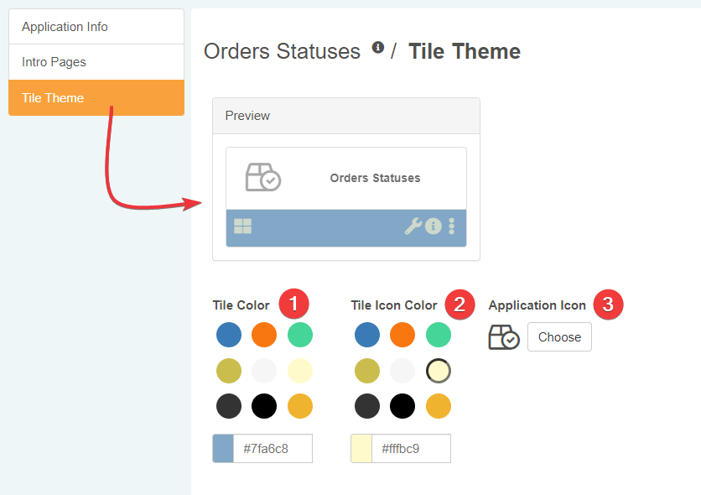This screenshot has height=495, width=701.
Task: Click the Application Icon box image
Action: point(504,337)
